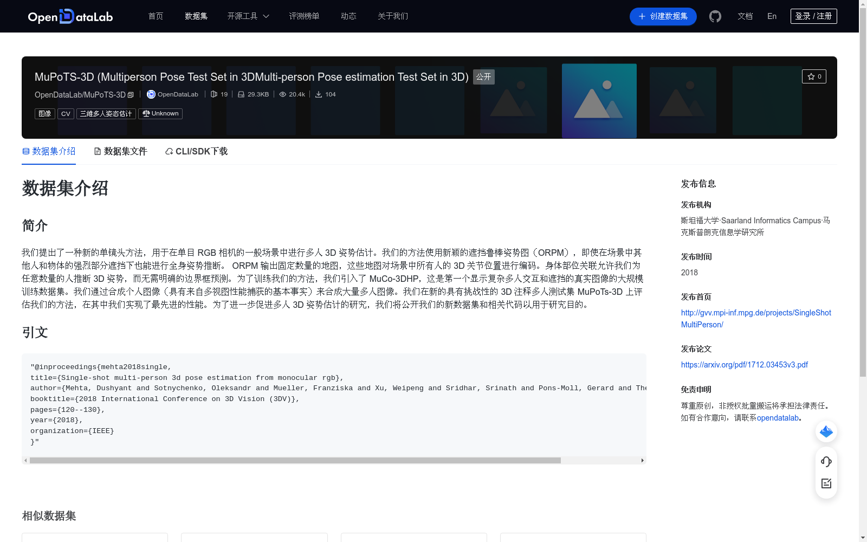Open the gvv.mpi-inf.mpg.de project homepage link
Viewport: 867px width, 542px height.
(x=756, y=319)
